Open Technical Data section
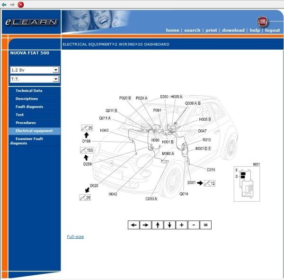 29,90
